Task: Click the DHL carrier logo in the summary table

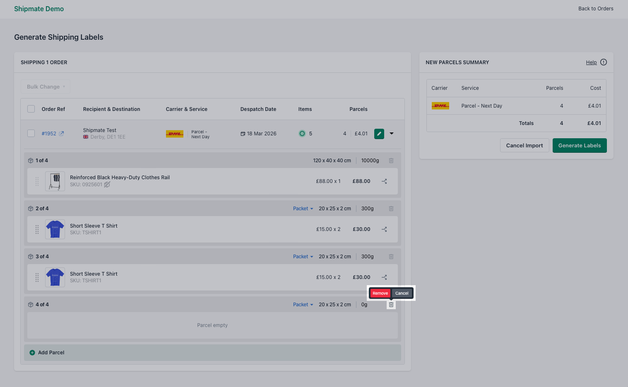Action: (440, 106)
